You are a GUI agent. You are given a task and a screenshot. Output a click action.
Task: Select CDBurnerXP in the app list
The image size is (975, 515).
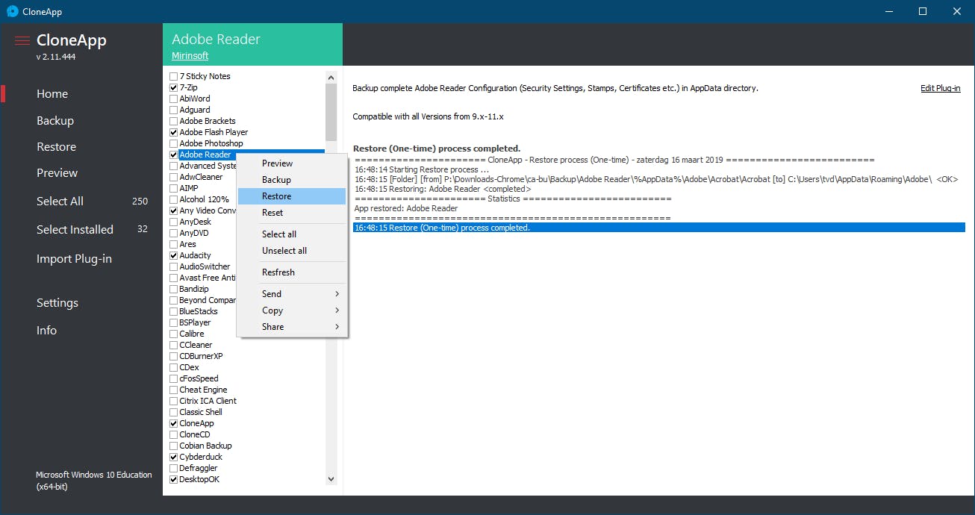201,356
